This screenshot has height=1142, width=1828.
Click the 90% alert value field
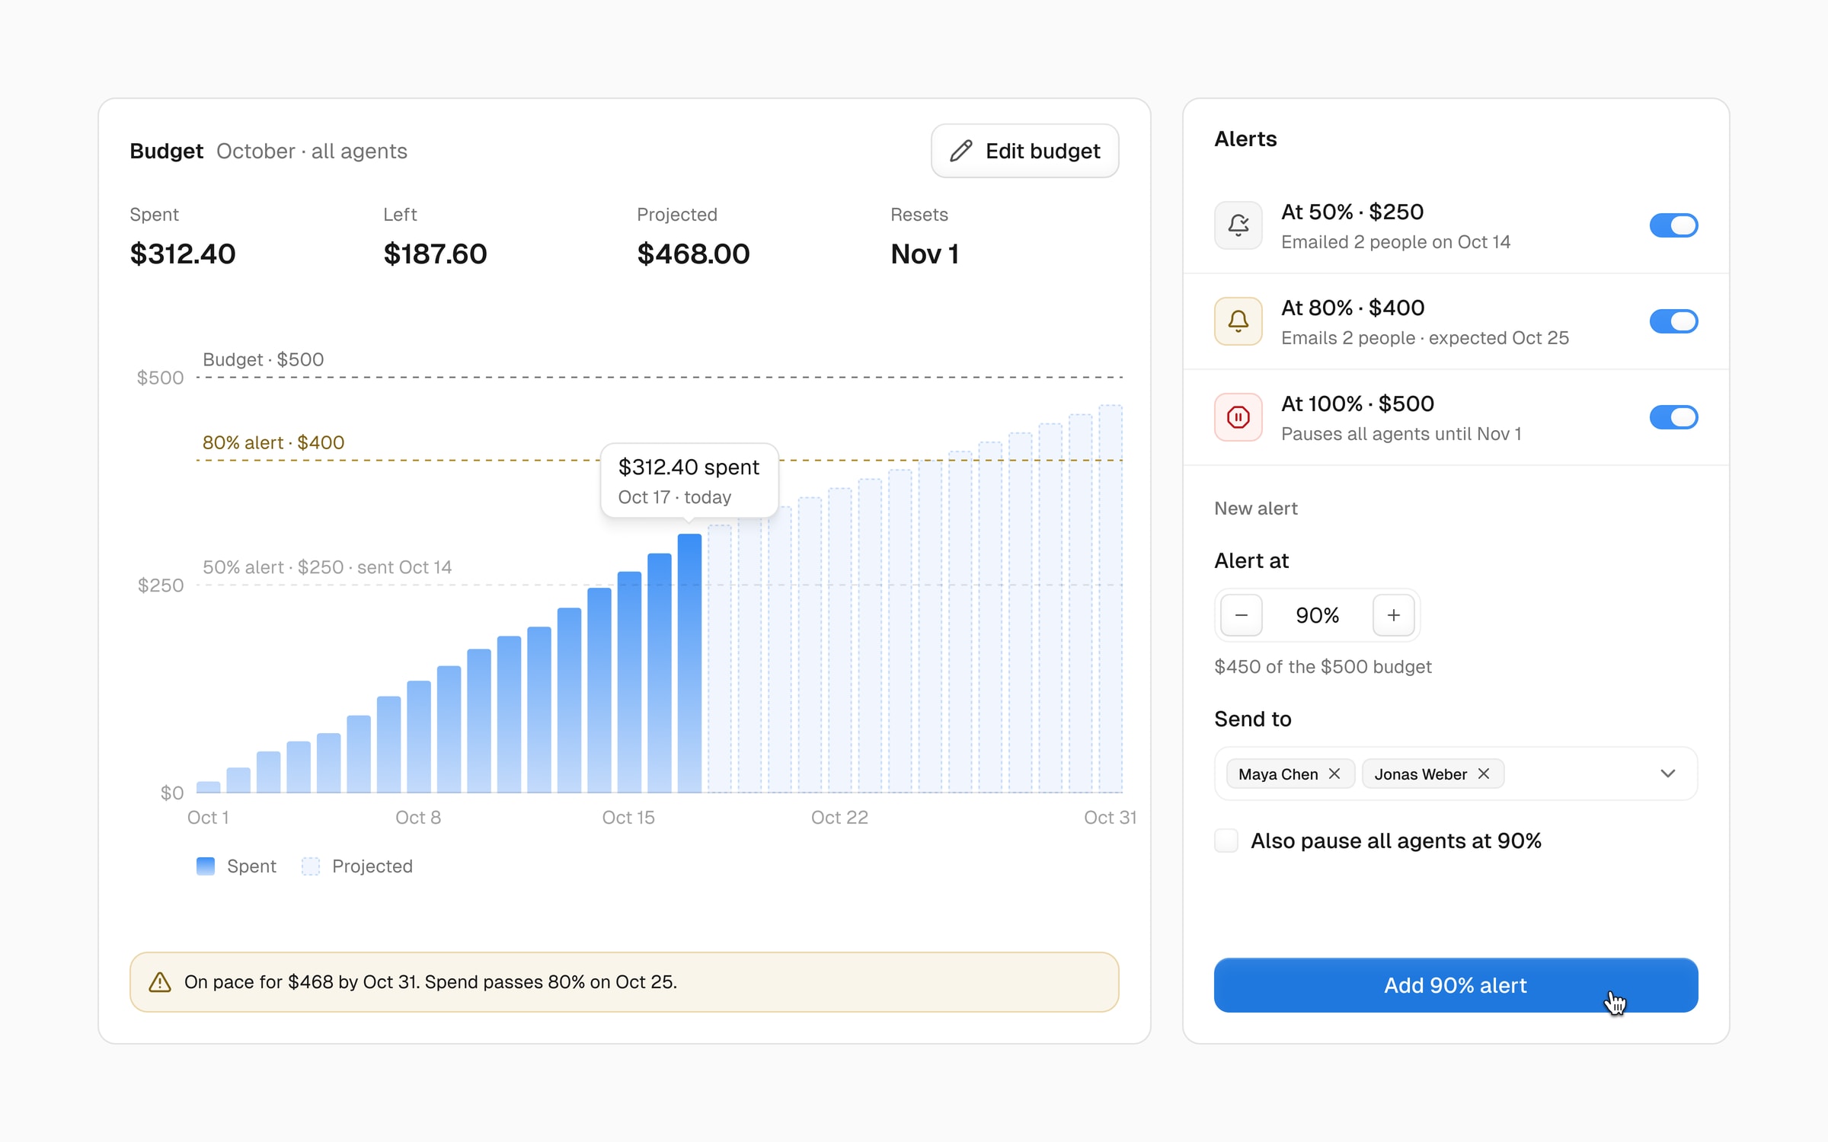click(x=1318, y=615)
